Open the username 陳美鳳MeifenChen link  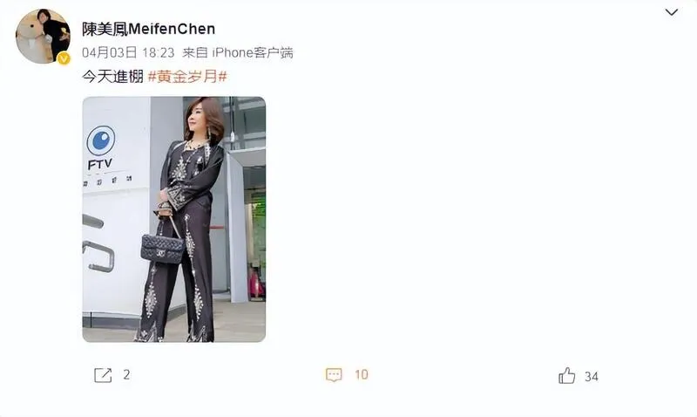148,30
